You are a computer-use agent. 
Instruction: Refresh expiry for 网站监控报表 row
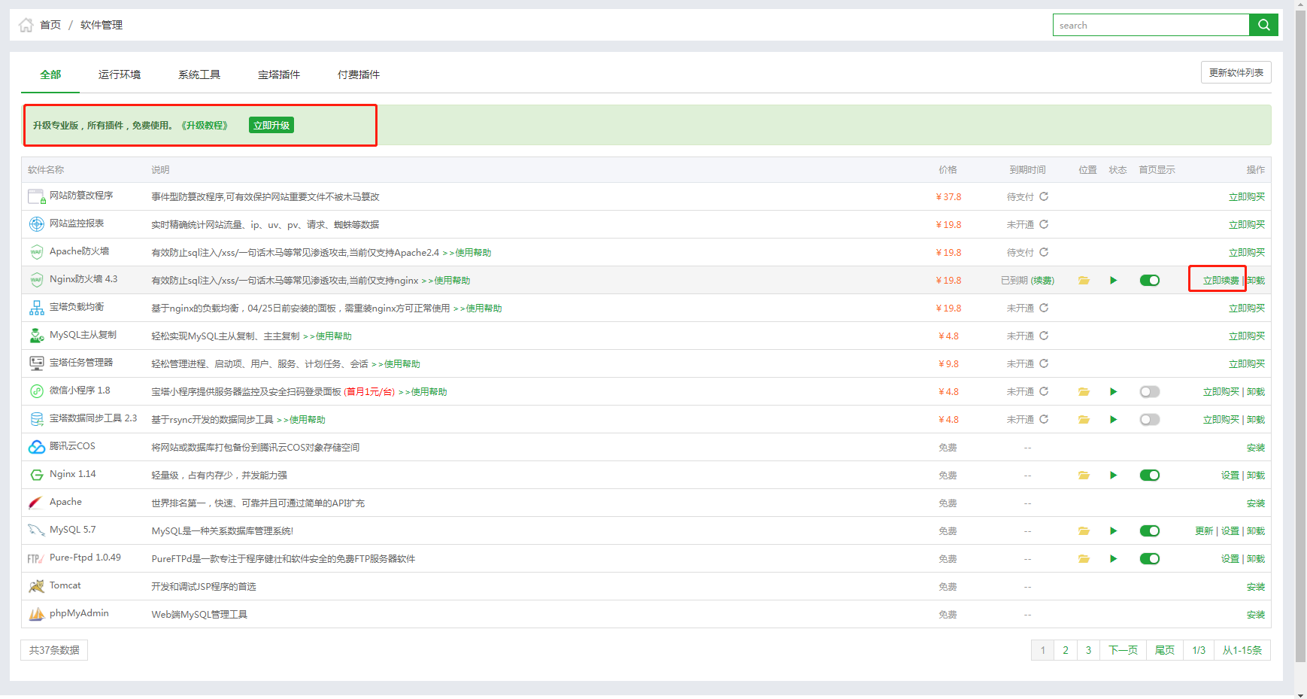click(1044, 224)
